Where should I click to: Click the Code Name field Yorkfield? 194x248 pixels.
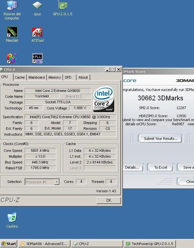click(42, 96)
